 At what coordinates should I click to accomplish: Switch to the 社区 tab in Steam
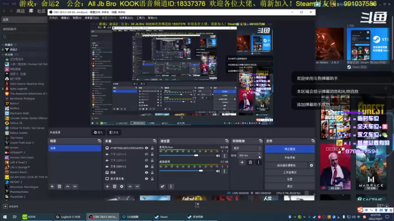click(x=41, y=11)
